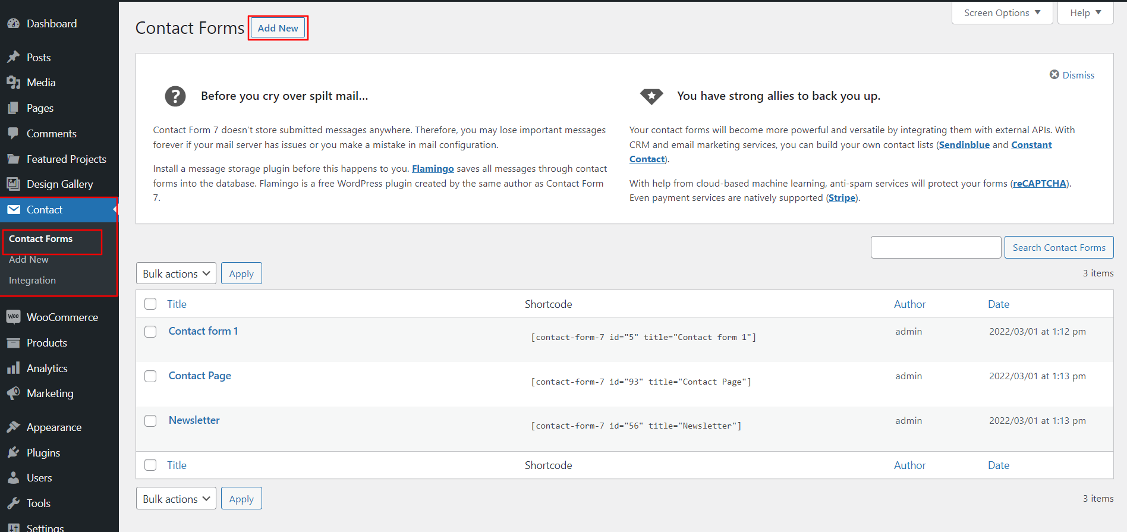Sort by Date column header
1127x532 pixels.
click(x=999, y=304)
